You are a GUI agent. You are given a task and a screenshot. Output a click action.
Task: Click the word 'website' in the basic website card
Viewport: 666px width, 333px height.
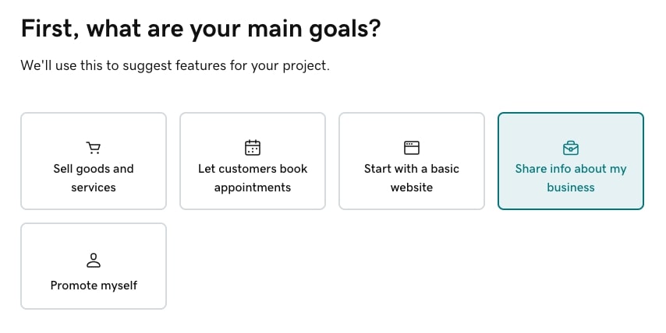[x=412, y=188]
